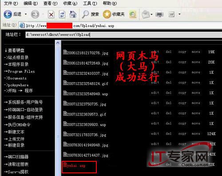This screenshot has width=222, height=176.
Task: Click edit for 2007123232548949.asp
Action: click(155, 93)
